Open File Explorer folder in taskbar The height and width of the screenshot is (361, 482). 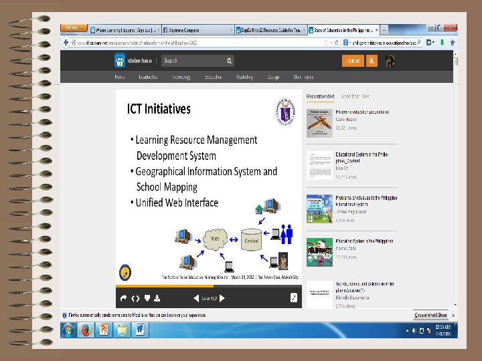pyautogui.click(x=122, y=331)
